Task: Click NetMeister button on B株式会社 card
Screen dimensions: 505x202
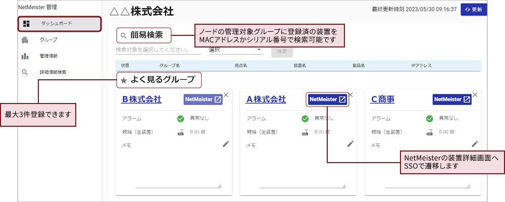Action: pos(203,99)
